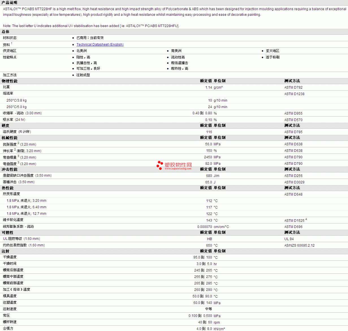Viewport: 348px width, 331px height.
Task: Select the 吸水率 (24 hr) row label
Action: [14, 120]
